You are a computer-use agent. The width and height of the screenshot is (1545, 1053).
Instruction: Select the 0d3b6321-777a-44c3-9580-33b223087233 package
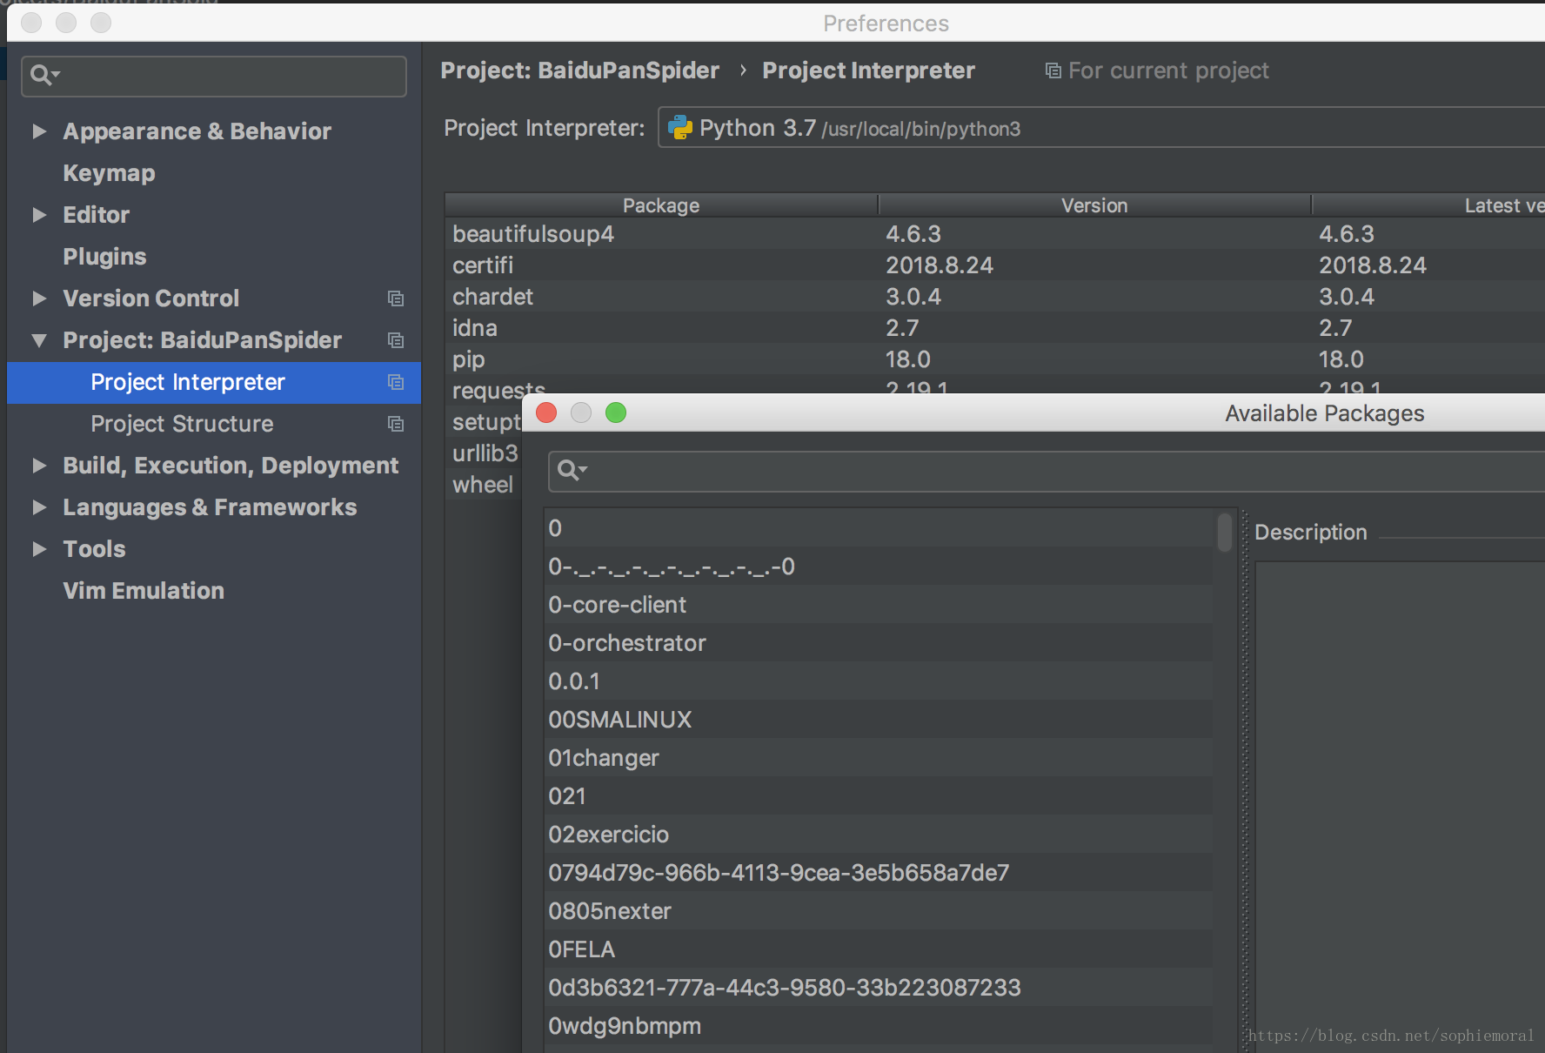(879, 988)
